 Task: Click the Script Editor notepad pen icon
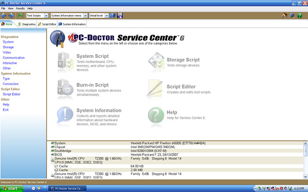155,88
